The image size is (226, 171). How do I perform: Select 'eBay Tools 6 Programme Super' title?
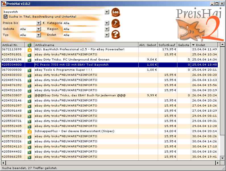click(63, 70)
